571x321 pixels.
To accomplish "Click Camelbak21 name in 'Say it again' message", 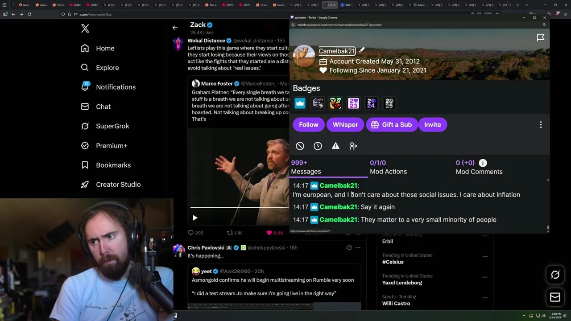I will [x=339, y=207].
